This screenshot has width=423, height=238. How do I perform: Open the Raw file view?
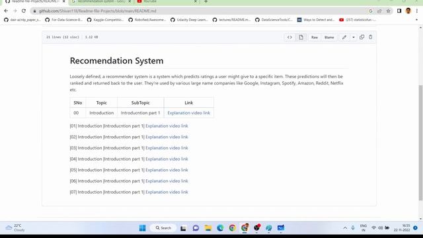[x=315, y=37]
